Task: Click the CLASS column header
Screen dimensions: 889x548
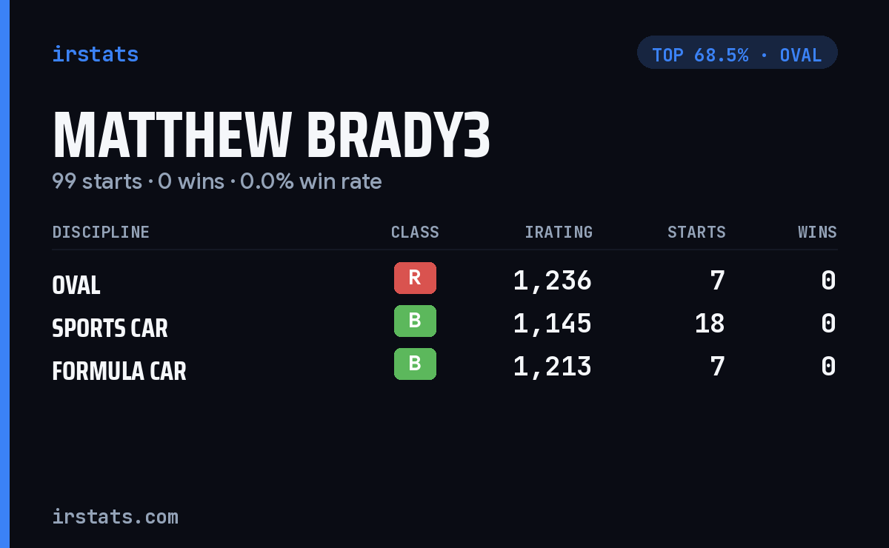Action: pos(415,233)
